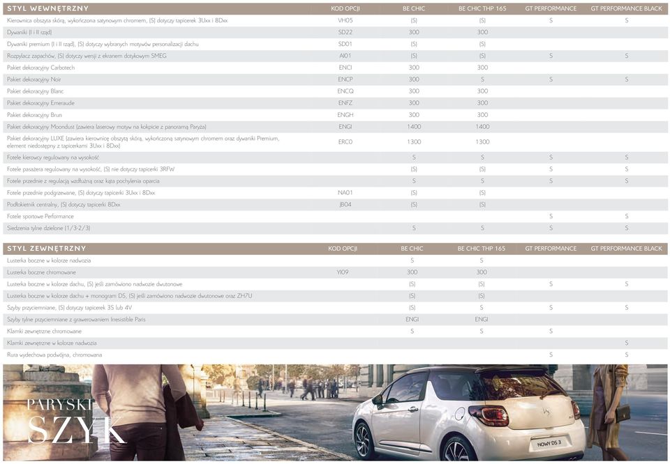Image resolution: width=670 pixels, height=464 pixels.
Task: Select 'Lusterka boczne w kolorze nadwozia' label
Action: pyautogui.click(x=49, y=260)
